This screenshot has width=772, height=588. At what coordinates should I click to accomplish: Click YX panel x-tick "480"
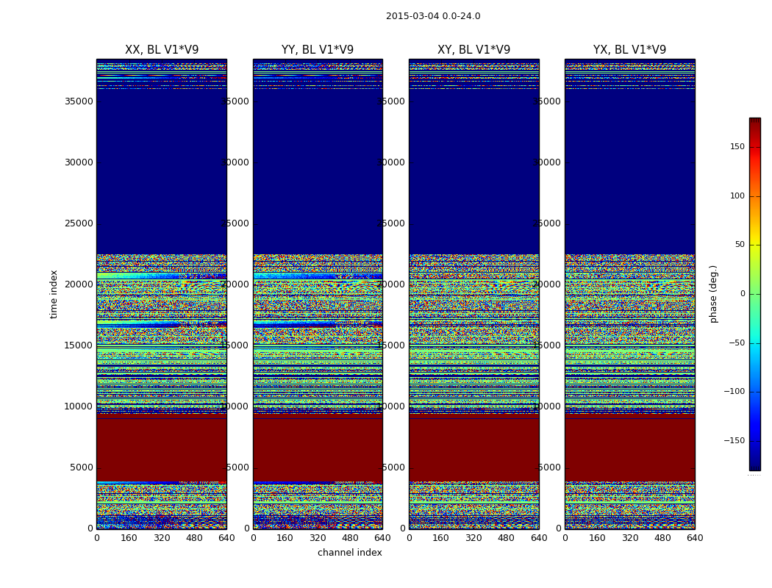[x=662, y=538]
